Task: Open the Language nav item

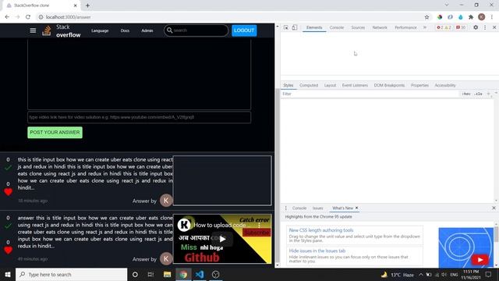Action: coord(100,30)
